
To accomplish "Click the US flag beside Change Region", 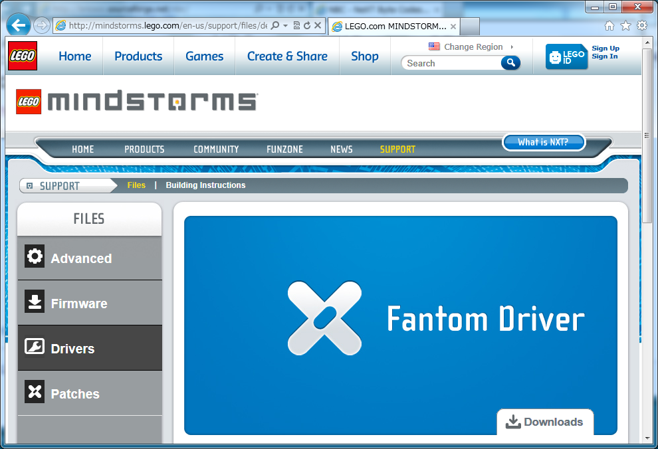I will [x=435, y=46].
